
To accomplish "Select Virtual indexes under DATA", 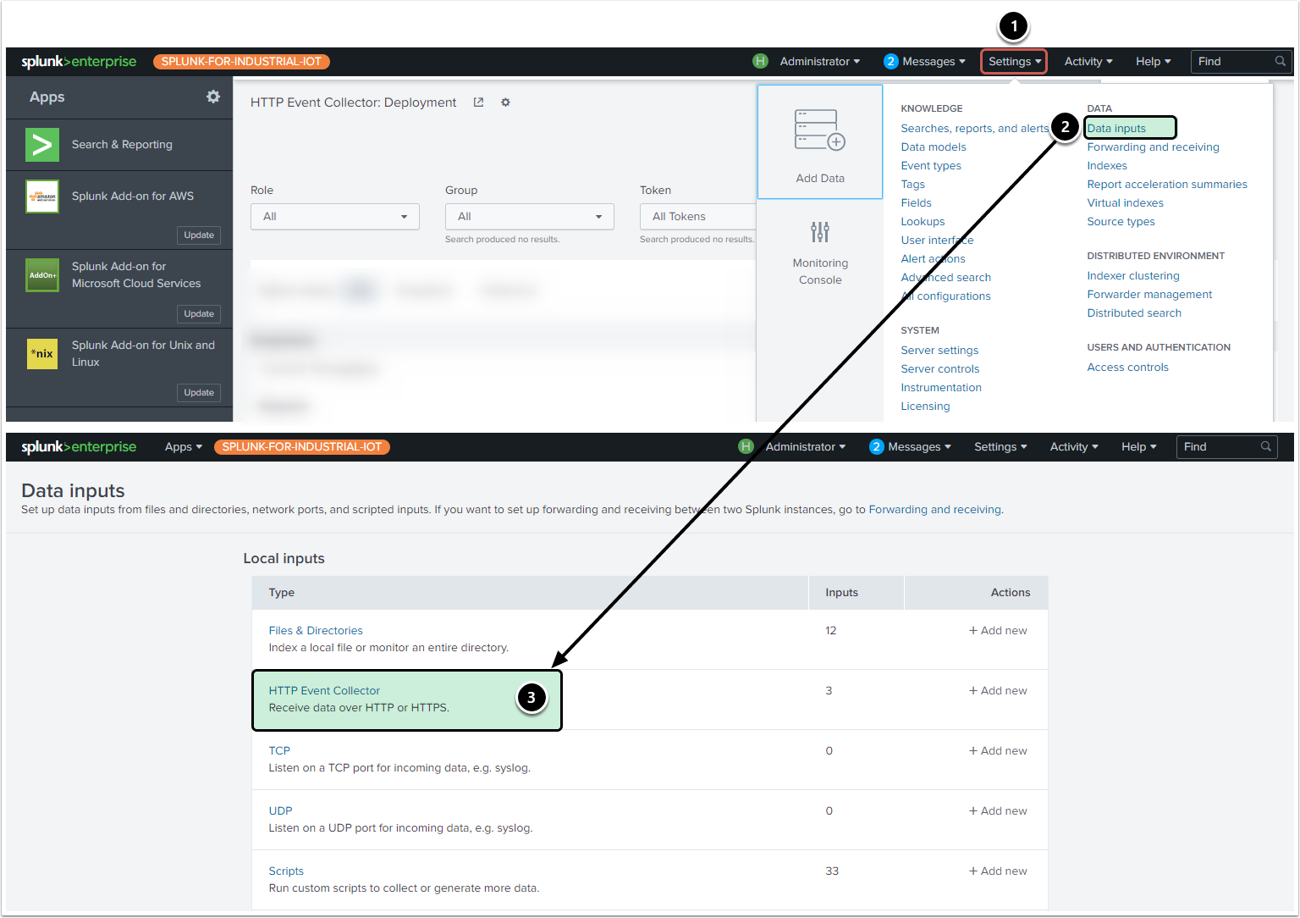I will click(1125, 203).
